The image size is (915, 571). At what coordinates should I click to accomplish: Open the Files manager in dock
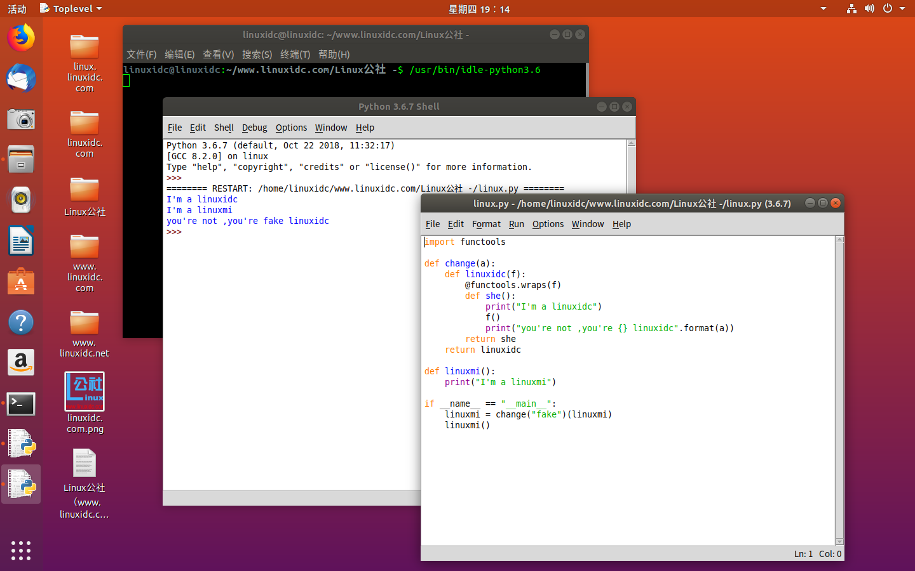coord(21,159)
